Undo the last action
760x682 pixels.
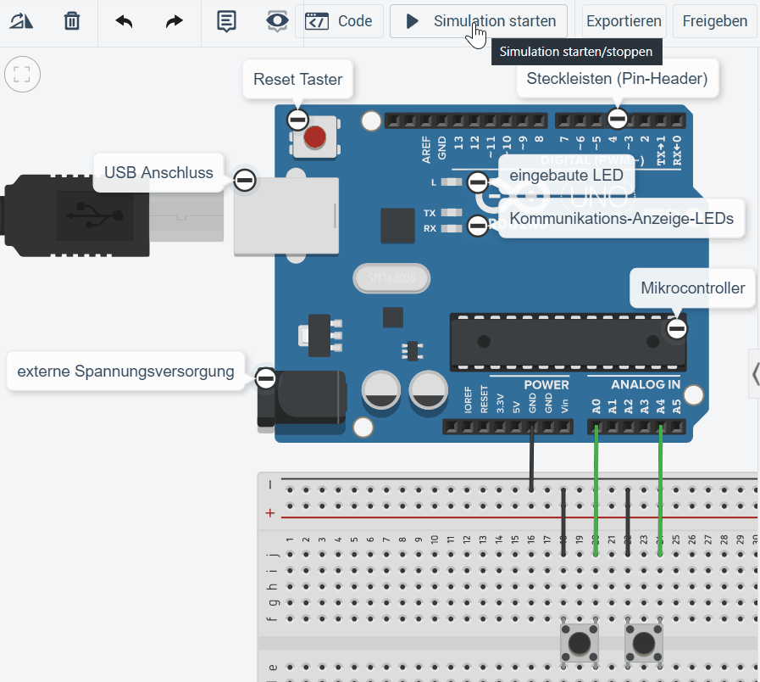pos(123,21)
